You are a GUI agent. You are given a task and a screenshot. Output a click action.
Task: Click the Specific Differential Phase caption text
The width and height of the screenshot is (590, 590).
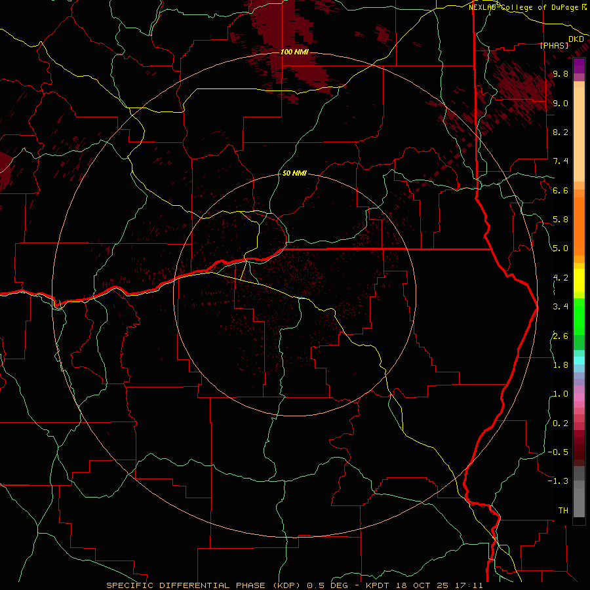[294, 585]
